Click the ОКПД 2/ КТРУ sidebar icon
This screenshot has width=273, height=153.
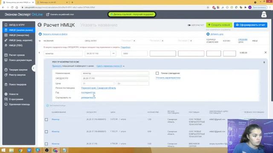point(6,25)
